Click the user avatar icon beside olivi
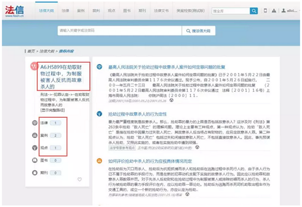Image resolution: width=302 pixels, height=207 pixels. (284, 11)
